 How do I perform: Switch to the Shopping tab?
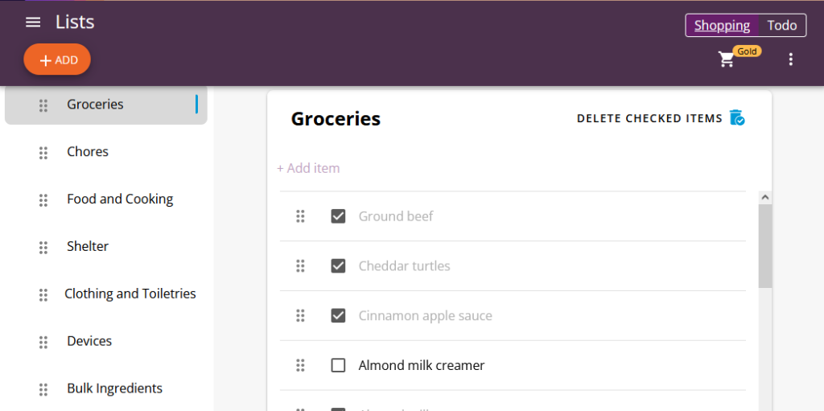click(x=722, y=26)
